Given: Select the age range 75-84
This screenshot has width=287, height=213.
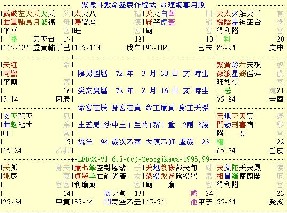Looking at the screenshot, I should pos(226,100).
